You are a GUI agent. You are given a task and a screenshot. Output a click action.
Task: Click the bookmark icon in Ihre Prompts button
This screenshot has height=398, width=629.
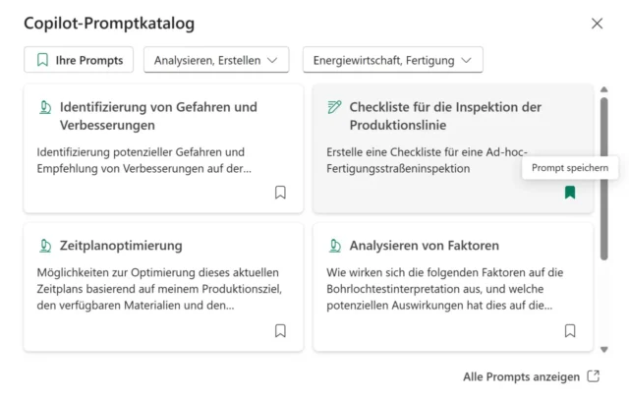(42, 60)
